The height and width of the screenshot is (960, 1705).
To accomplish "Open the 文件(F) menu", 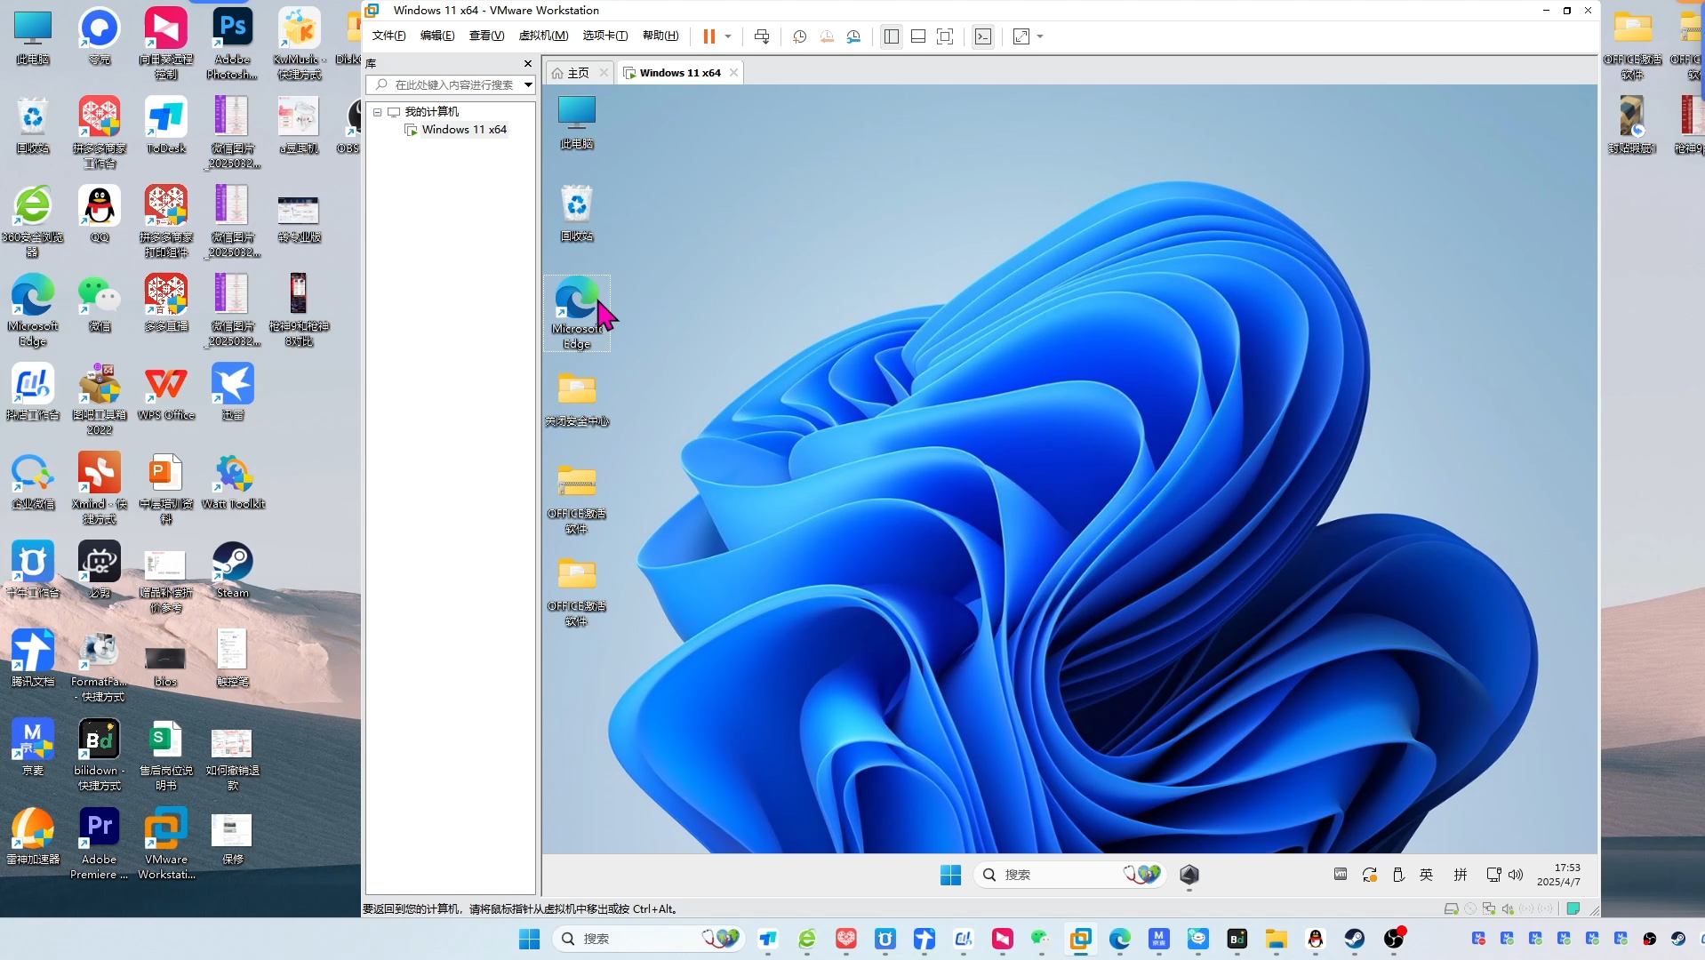I will coord(388,36).
